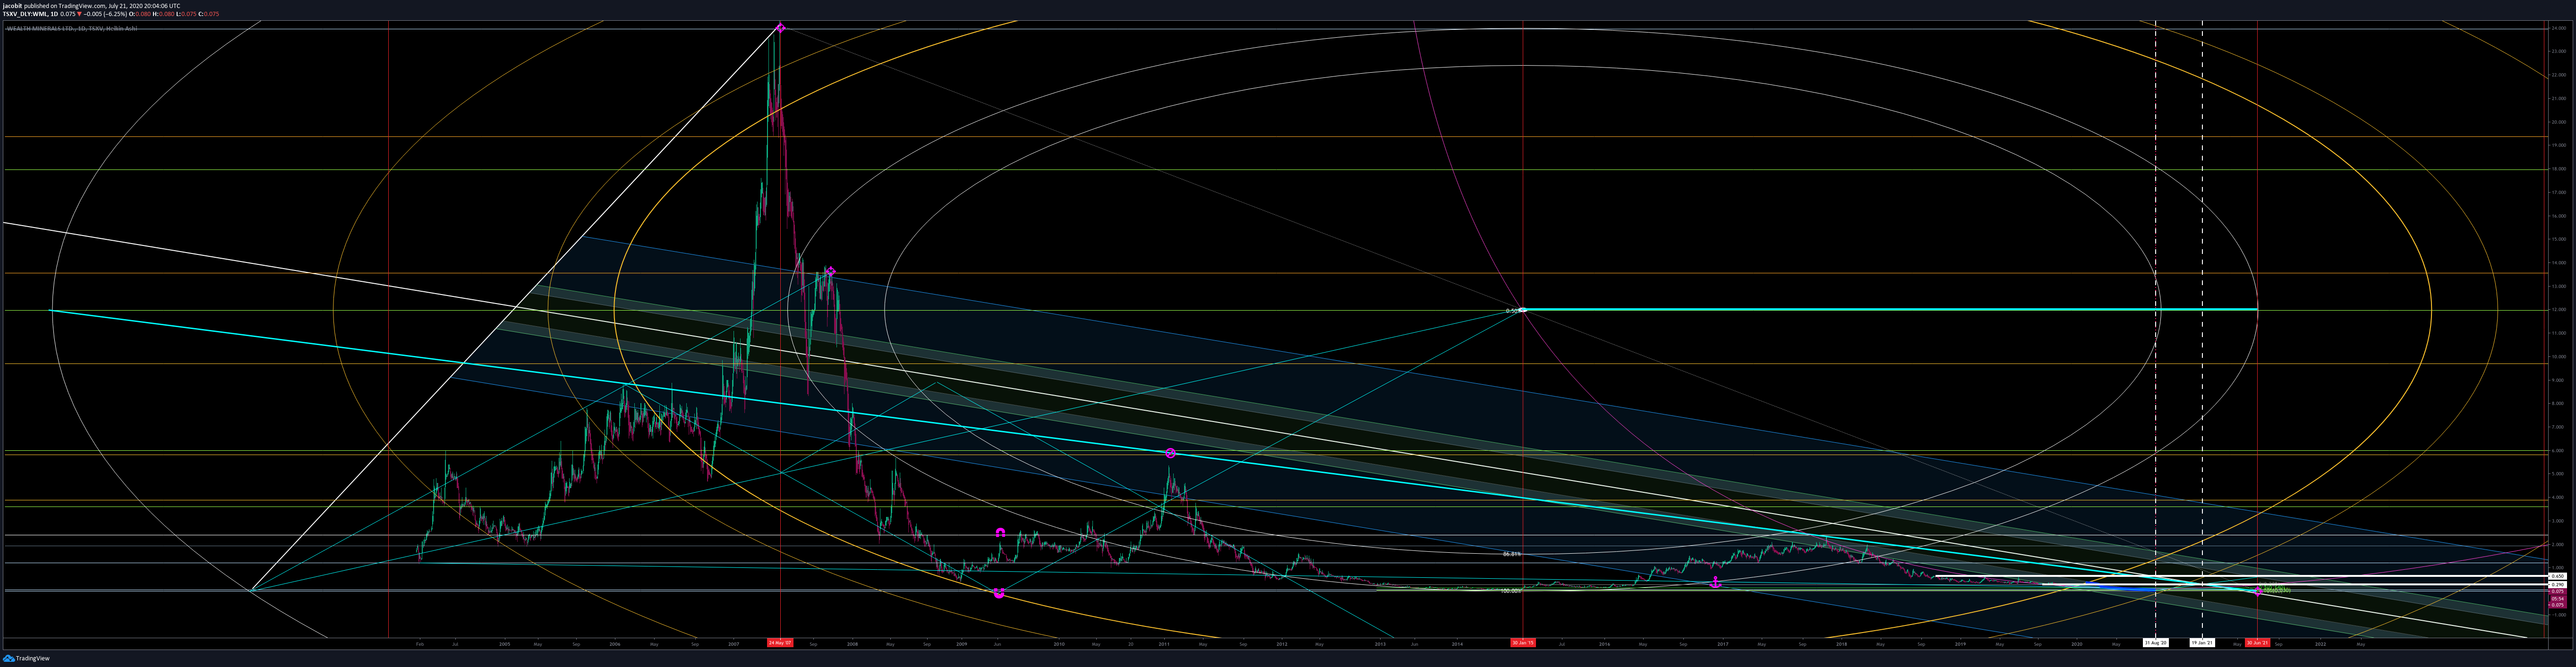Select the magenta up-arrow marker near 2009

(x=1001, y=533)
